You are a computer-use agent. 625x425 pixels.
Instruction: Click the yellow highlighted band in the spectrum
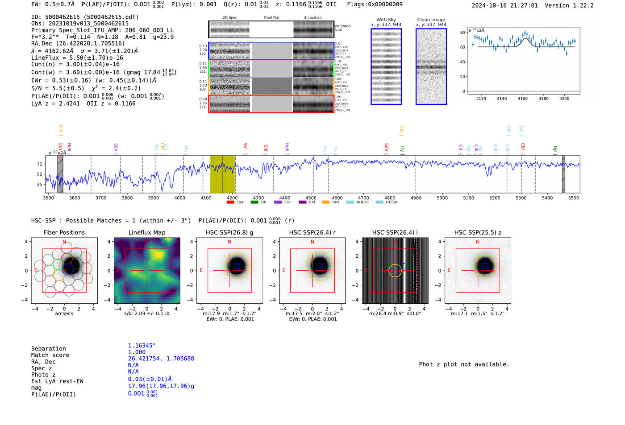[222, 174]
